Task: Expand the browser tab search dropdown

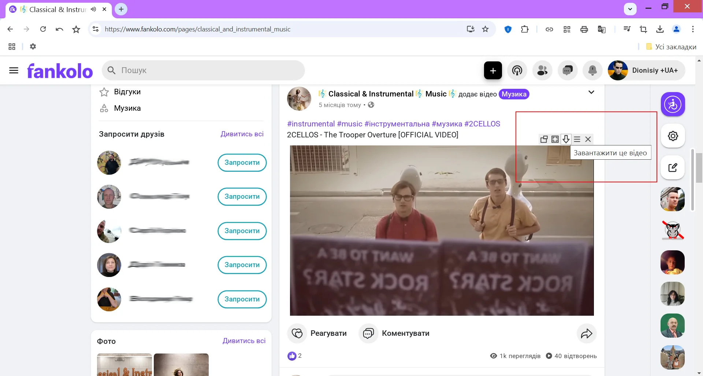Action: point(630,9)
